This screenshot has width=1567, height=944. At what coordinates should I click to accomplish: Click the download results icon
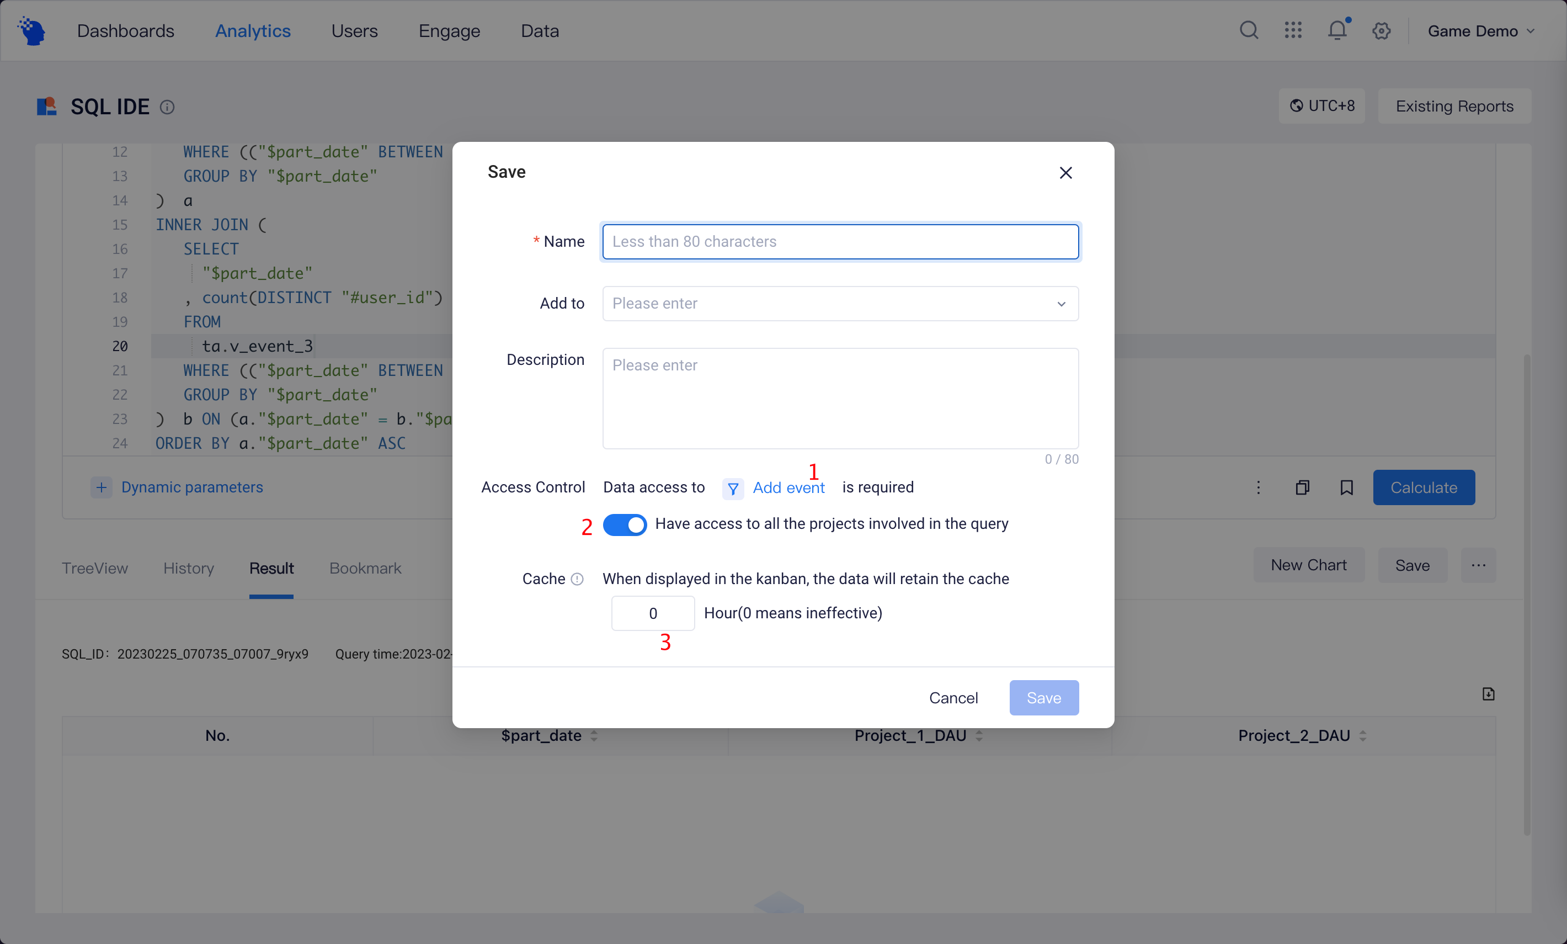pyautogui.click(x=1487, y=693)
